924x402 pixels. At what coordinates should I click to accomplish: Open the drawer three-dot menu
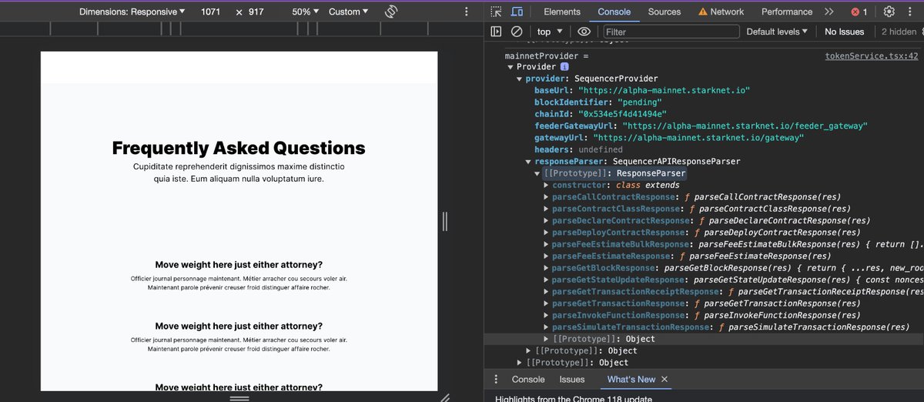click(x=496, y=379)
